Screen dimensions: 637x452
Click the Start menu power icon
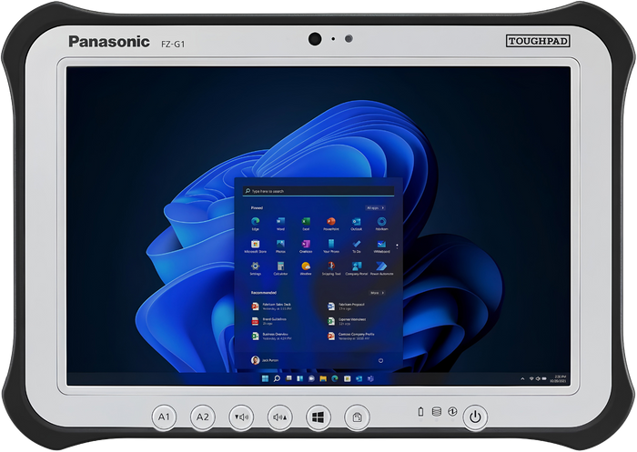380,360
